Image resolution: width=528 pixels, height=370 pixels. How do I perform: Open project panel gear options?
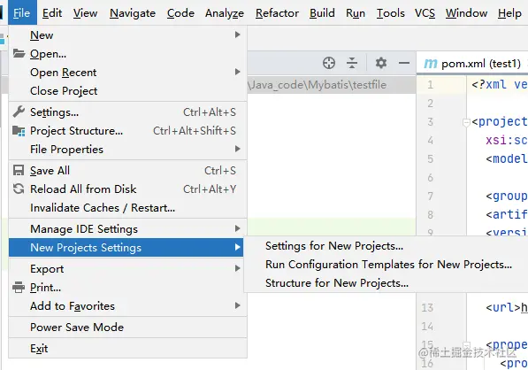tap(381, 63)
